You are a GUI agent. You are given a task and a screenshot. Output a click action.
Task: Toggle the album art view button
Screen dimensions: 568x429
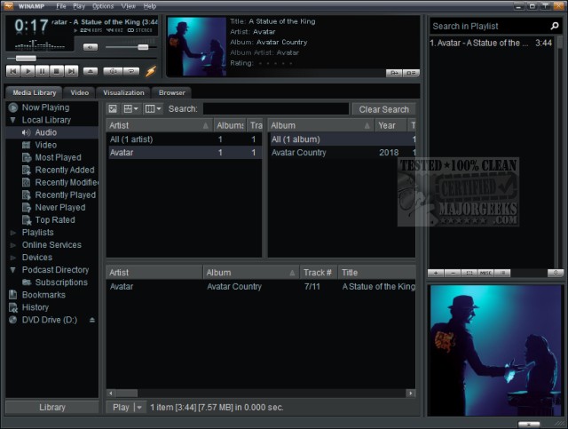click(x=113, y=108)
